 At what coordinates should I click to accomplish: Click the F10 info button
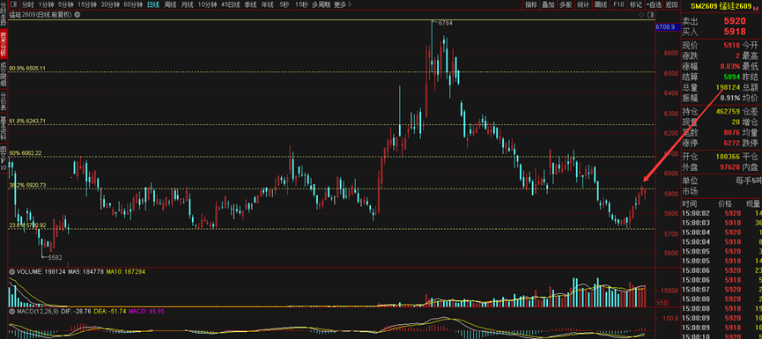618,5
